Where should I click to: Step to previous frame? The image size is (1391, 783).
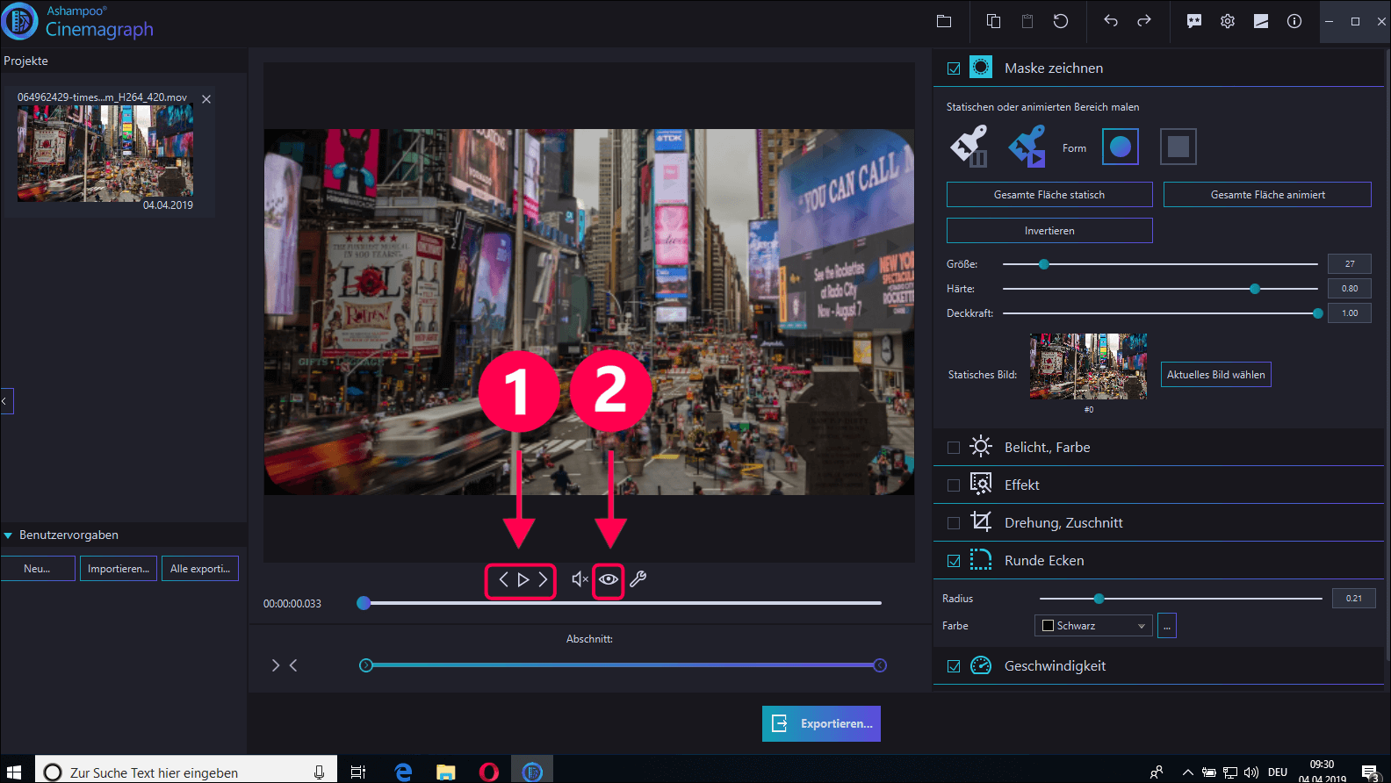tap(503, 579)
